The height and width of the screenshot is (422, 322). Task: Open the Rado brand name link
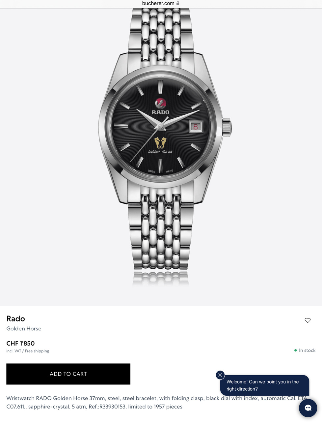(16, 318)
